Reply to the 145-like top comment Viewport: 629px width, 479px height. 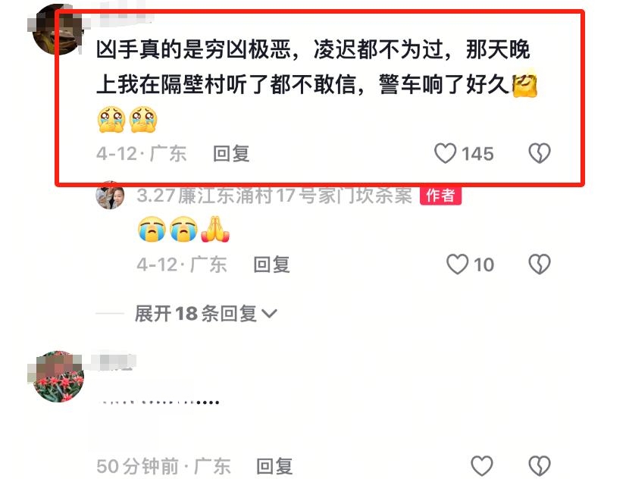pos(231,154)
